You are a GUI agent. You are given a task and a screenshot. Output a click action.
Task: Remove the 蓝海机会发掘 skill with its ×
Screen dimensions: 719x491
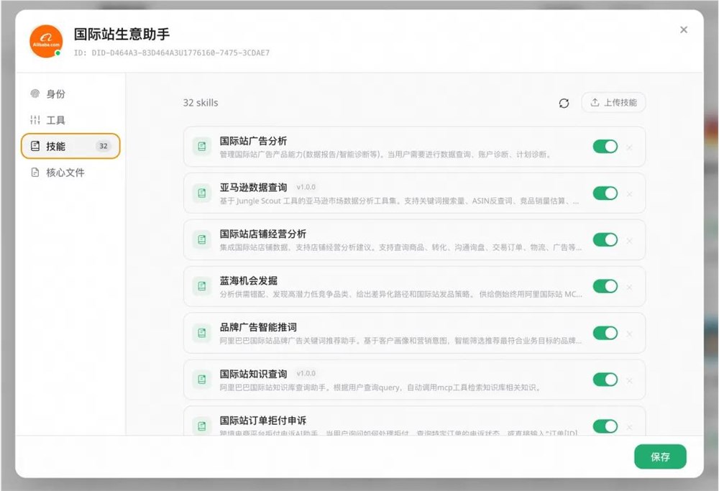coord(630,287)
